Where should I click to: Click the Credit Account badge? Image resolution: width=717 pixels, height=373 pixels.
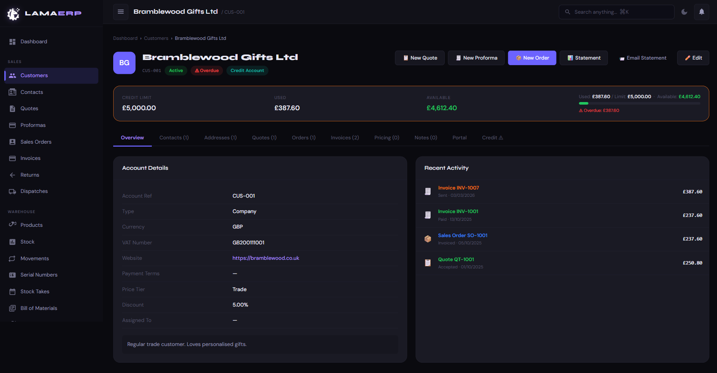(247, 71)
